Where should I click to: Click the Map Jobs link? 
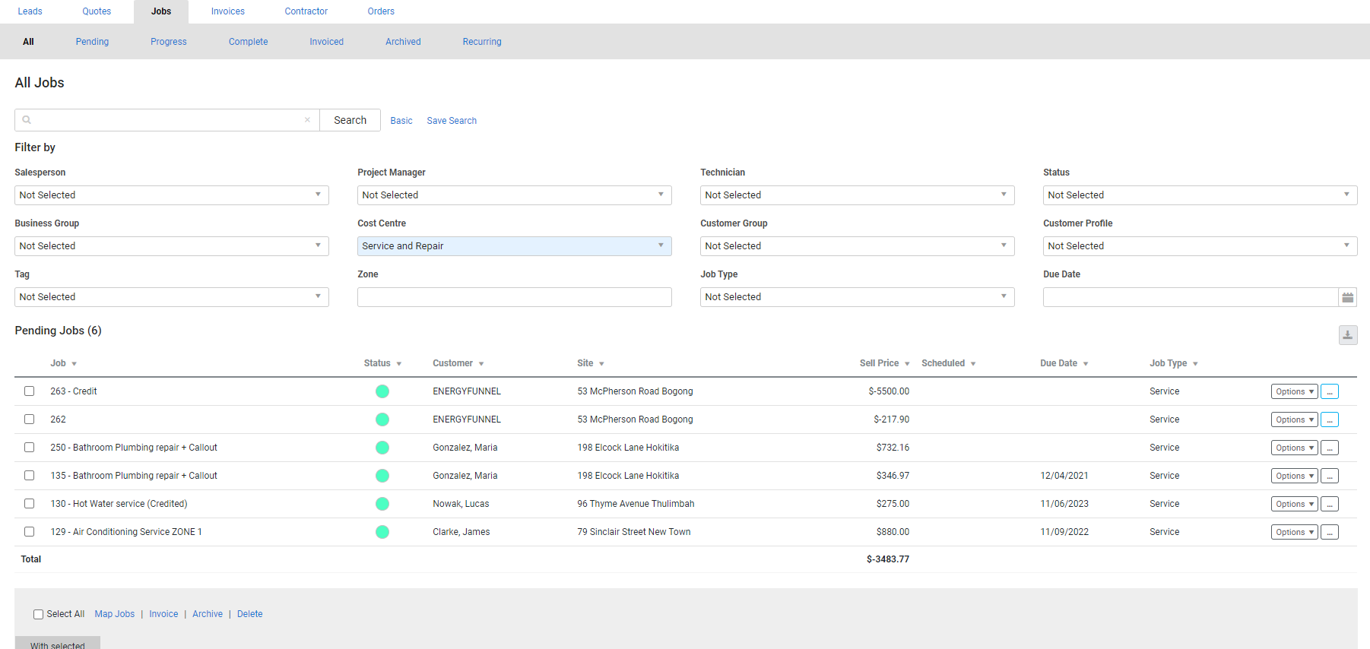(x=115, y=614)
